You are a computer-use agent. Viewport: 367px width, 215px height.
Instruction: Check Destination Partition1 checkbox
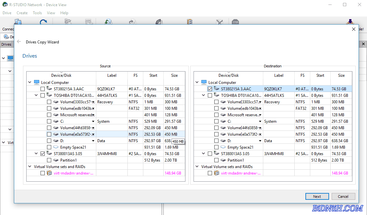(x=217, y=160)
